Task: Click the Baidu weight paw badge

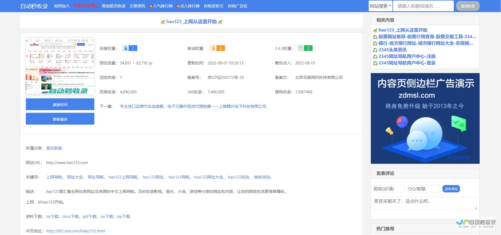Action: 130,48
